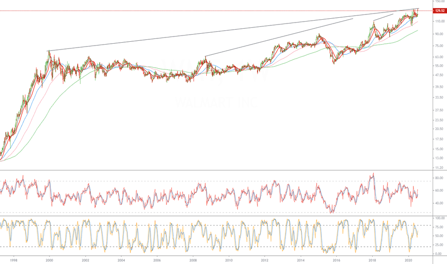Click the red 129.52 current price label
Screen dimensions: 447x264
point(440,11)
